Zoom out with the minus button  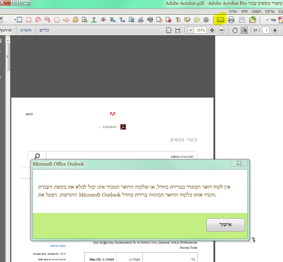pyautogui.click(x=221, y=30)
